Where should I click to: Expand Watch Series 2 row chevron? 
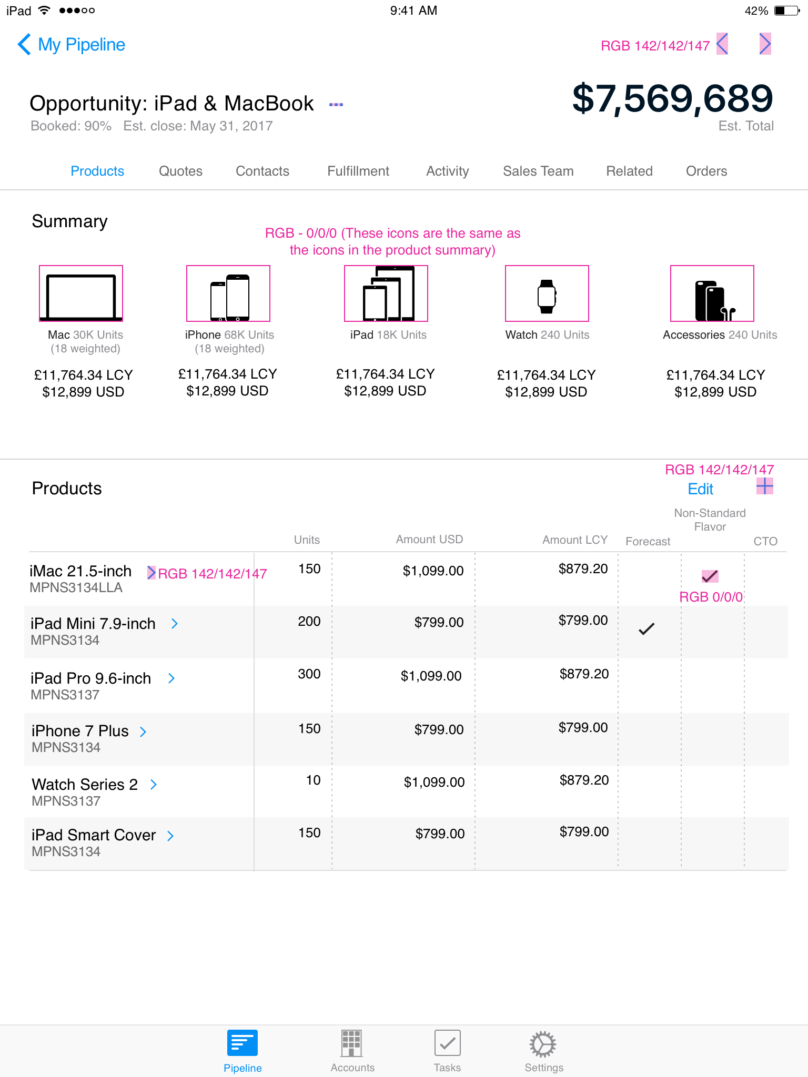pyautogui.click(x=153, y=785)
